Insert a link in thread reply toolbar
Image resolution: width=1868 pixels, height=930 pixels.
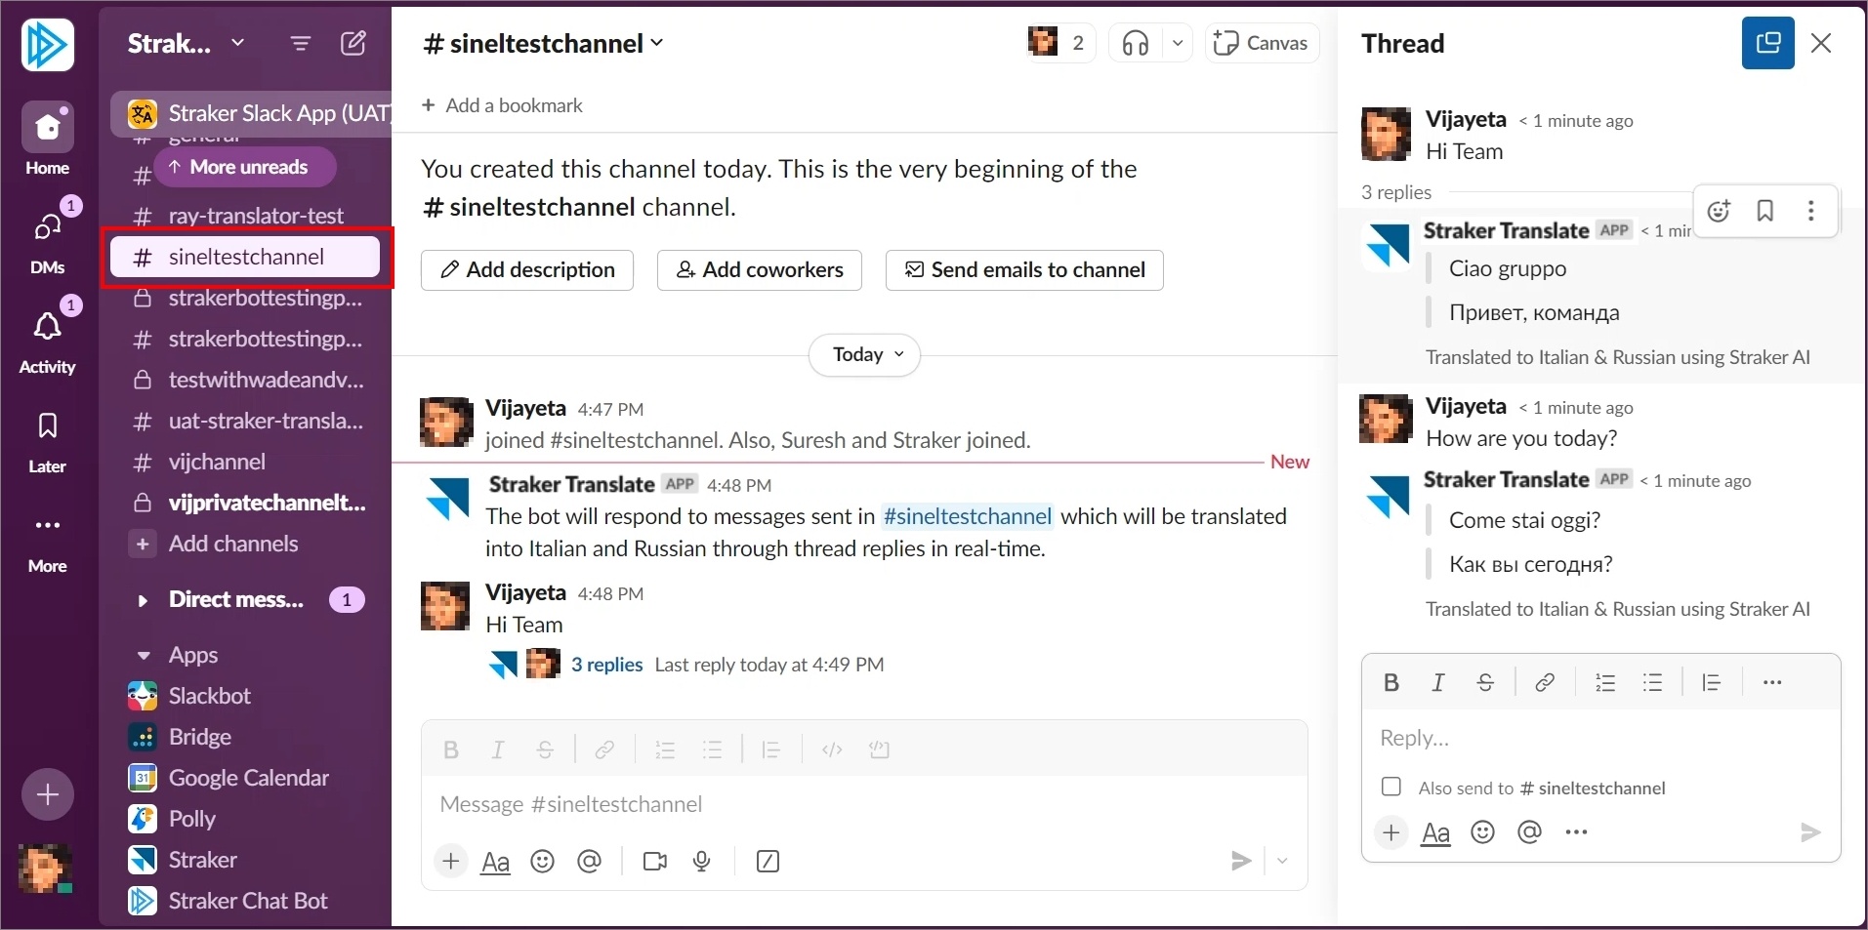pyautogui.click(x=1545, y=683)
